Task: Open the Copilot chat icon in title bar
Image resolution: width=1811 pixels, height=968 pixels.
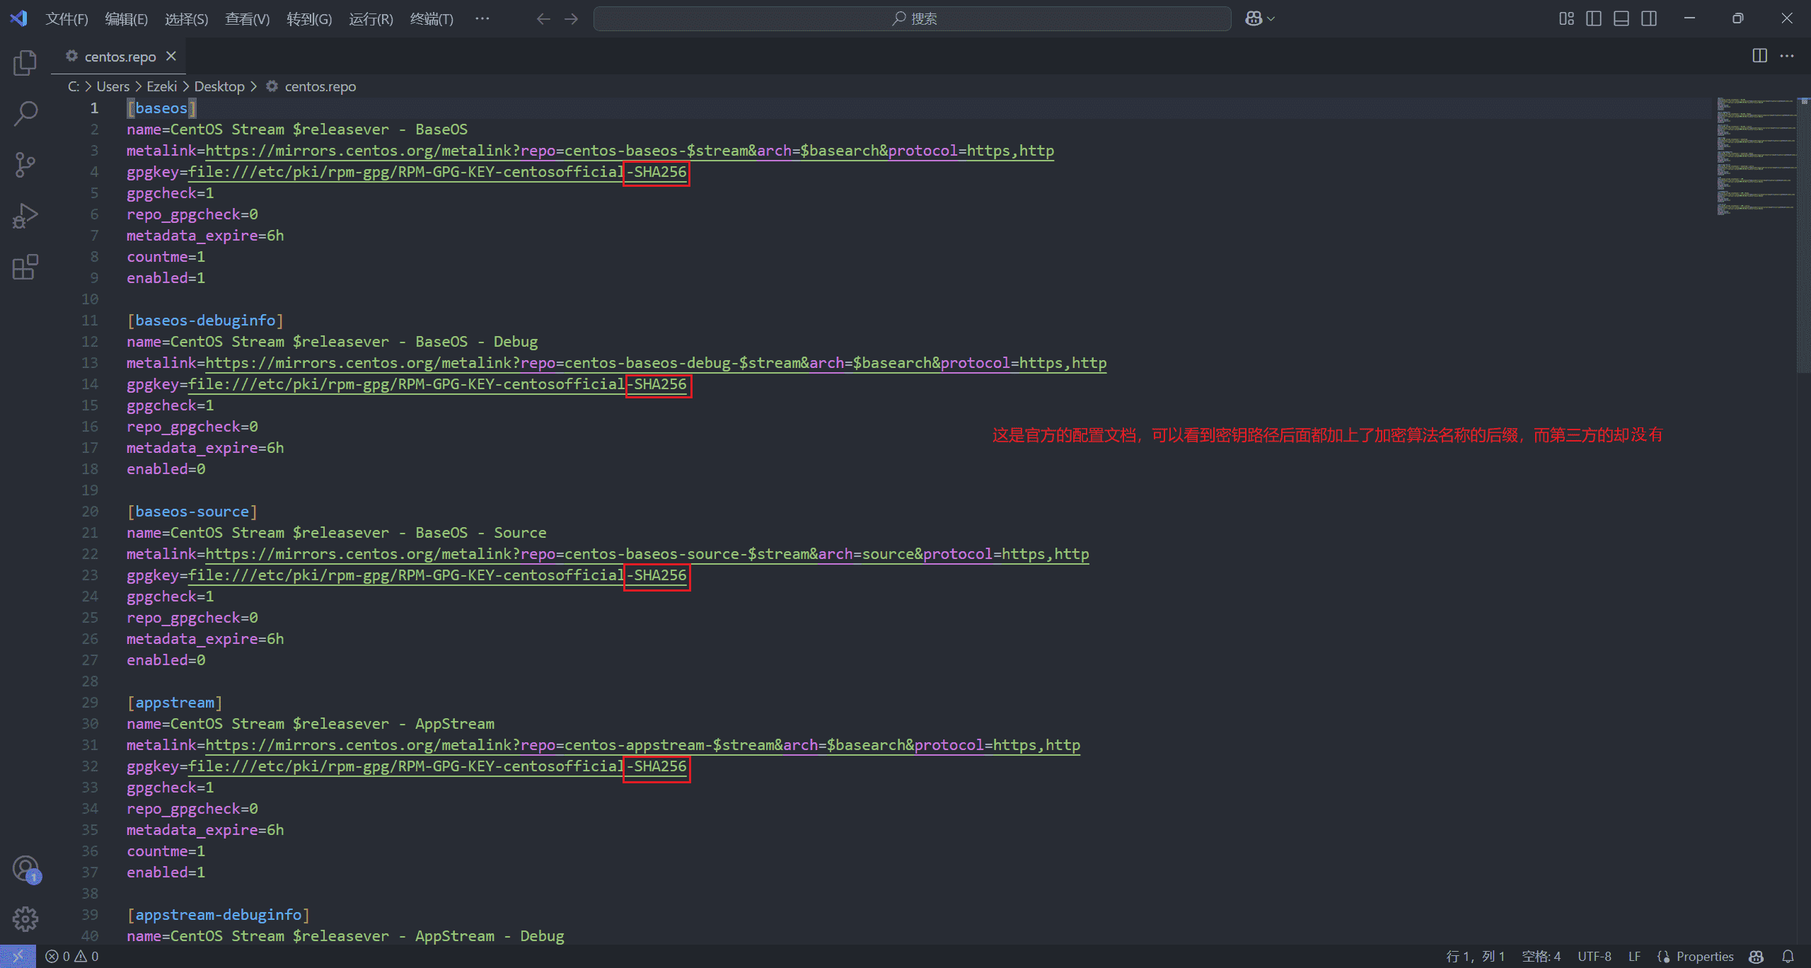Action: [x=1254, y=18]
